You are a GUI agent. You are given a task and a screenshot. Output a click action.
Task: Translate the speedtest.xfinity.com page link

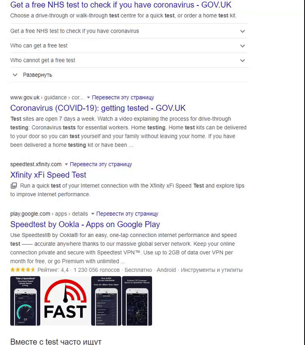[x=101, y=164]
